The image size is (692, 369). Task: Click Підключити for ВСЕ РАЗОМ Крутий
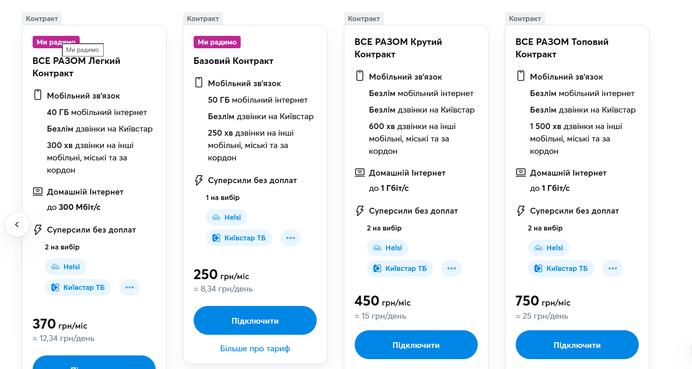[x=416, y=345]
